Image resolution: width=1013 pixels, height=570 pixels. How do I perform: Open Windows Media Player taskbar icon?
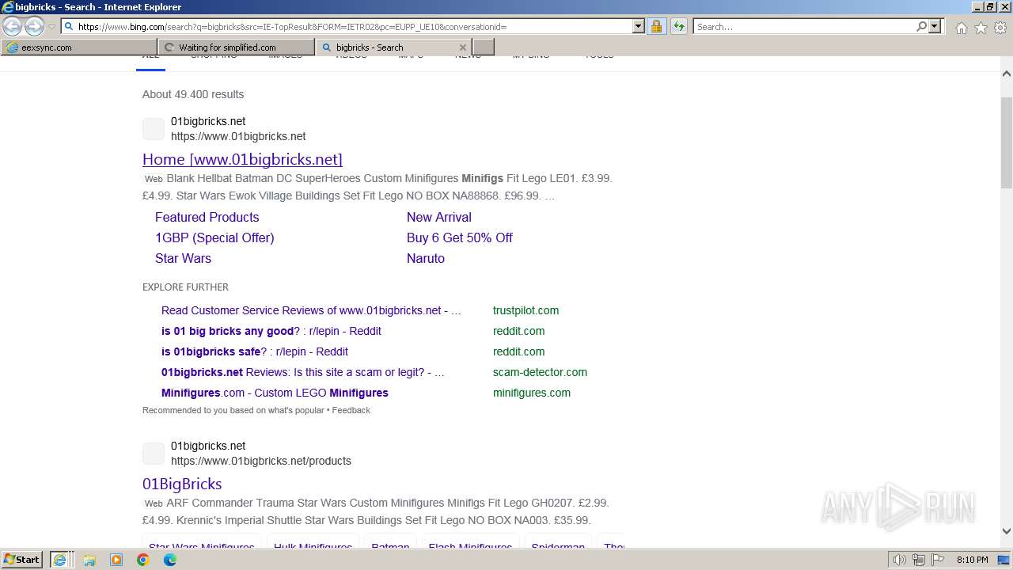[116, 560]
